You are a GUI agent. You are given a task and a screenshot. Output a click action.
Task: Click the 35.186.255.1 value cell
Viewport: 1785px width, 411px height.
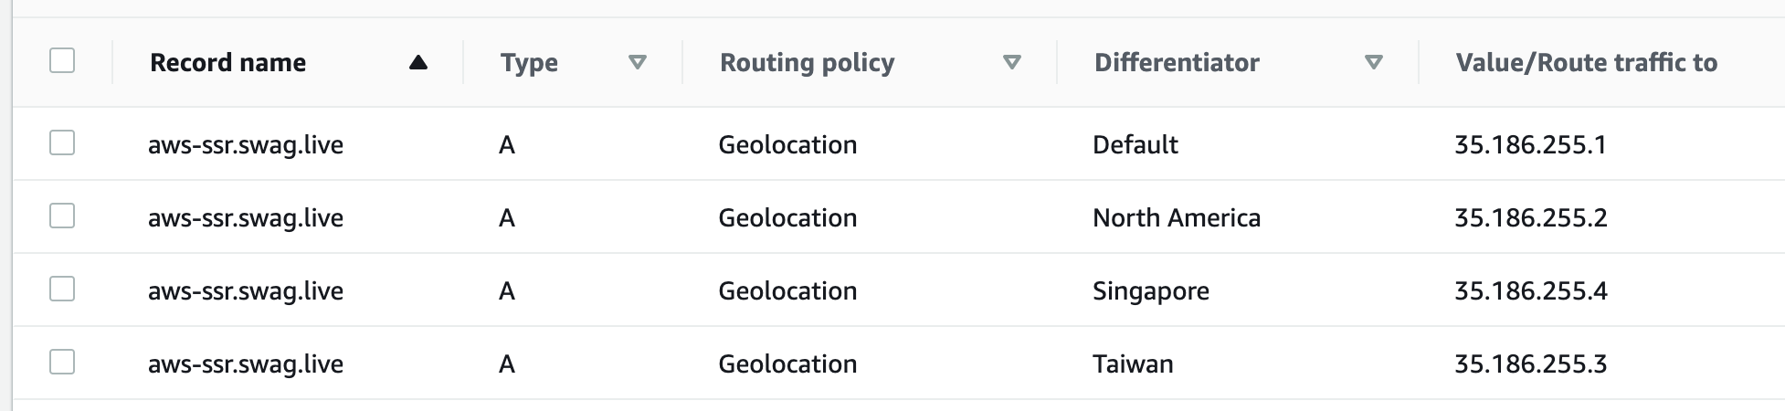pos(1530,144)
